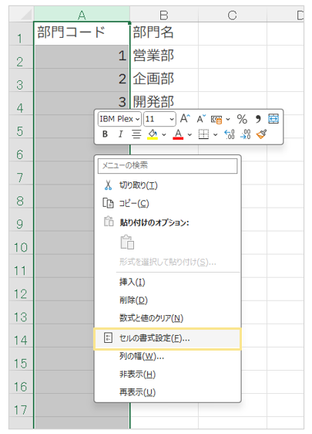Click the Decrease Decimal icon
The image size is (312, 434).
click(246, 134)
